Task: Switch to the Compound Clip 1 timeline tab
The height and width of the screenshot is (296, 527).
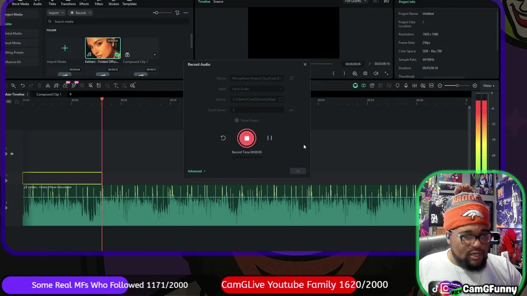Action: point(49,94)
